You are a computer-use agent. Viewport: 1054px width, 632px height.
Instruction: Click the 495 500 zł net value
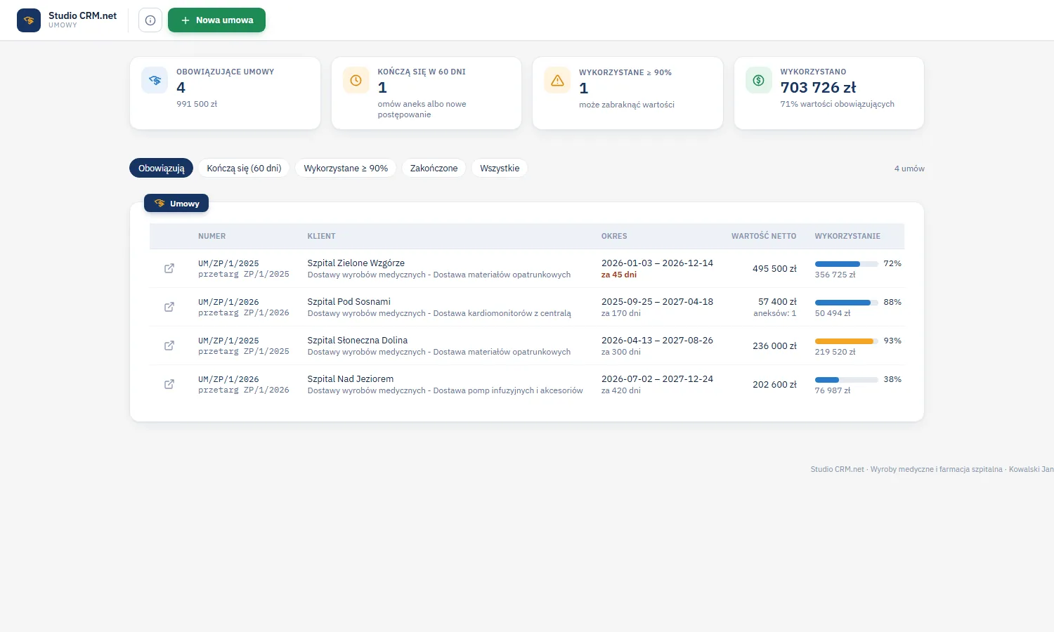774,268
